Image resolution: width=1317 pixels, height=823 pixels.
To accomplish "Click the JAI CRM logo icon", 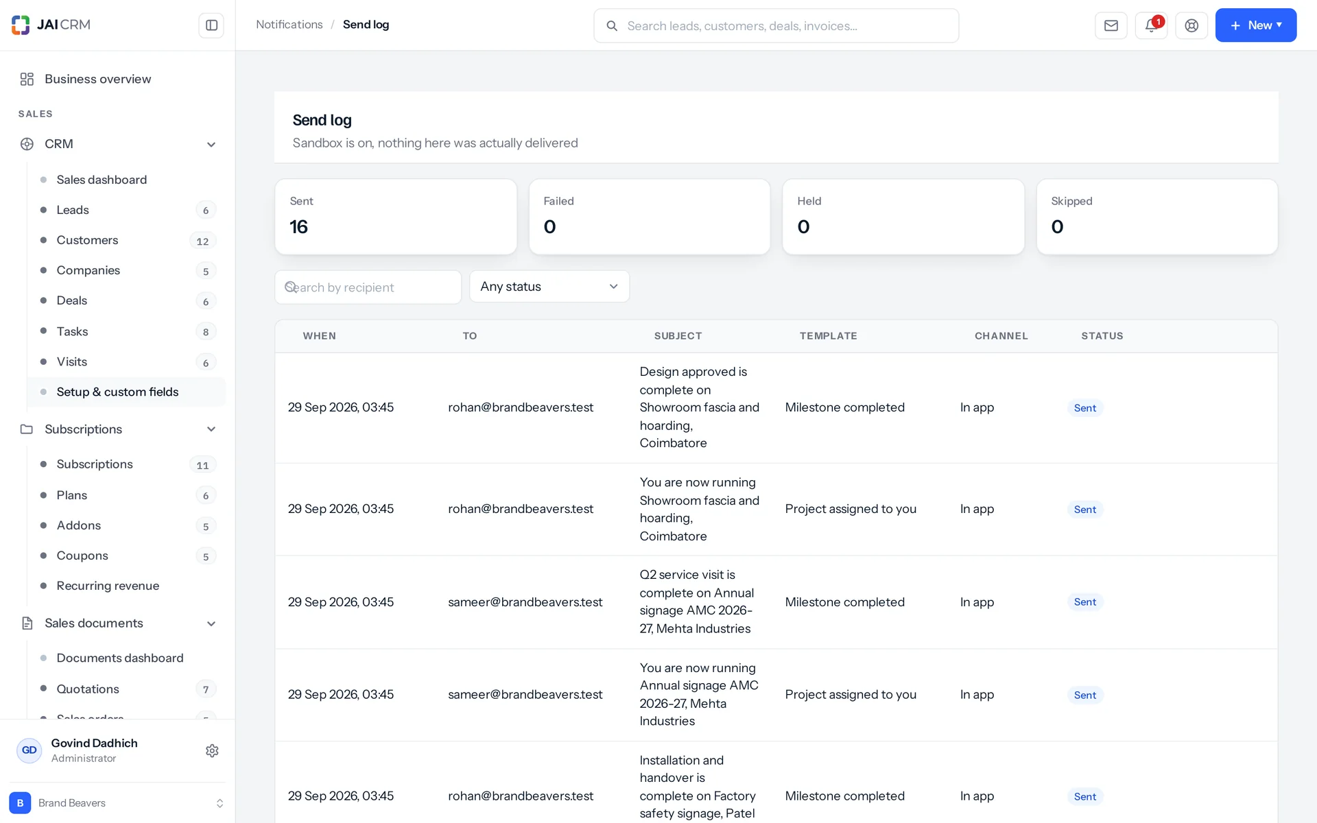I will 21,25.
